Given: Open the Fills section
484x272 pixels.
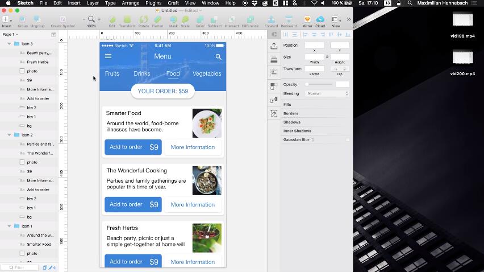Looking at the screenshot, I should click(x=287, y=105).
